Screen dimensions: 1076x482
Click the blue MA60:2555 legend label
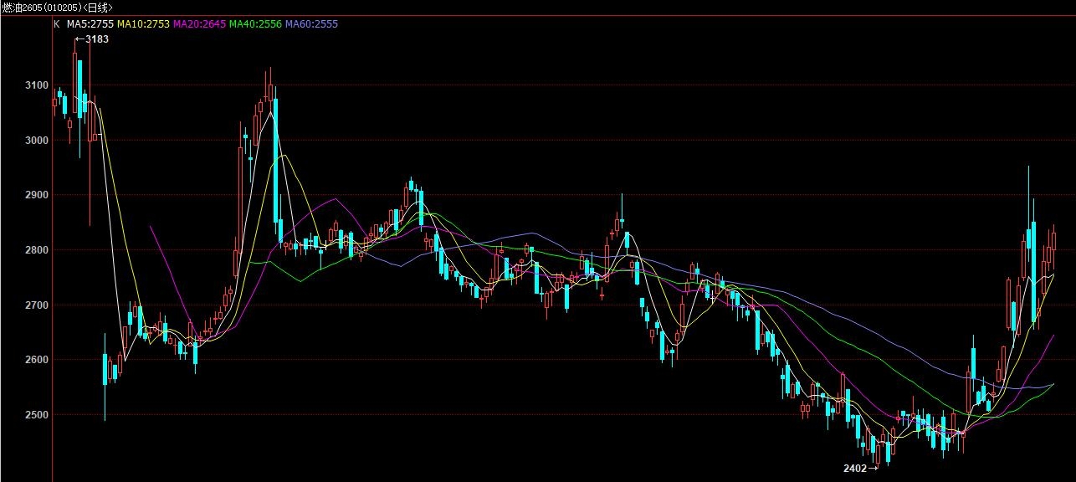click(311, 24)
